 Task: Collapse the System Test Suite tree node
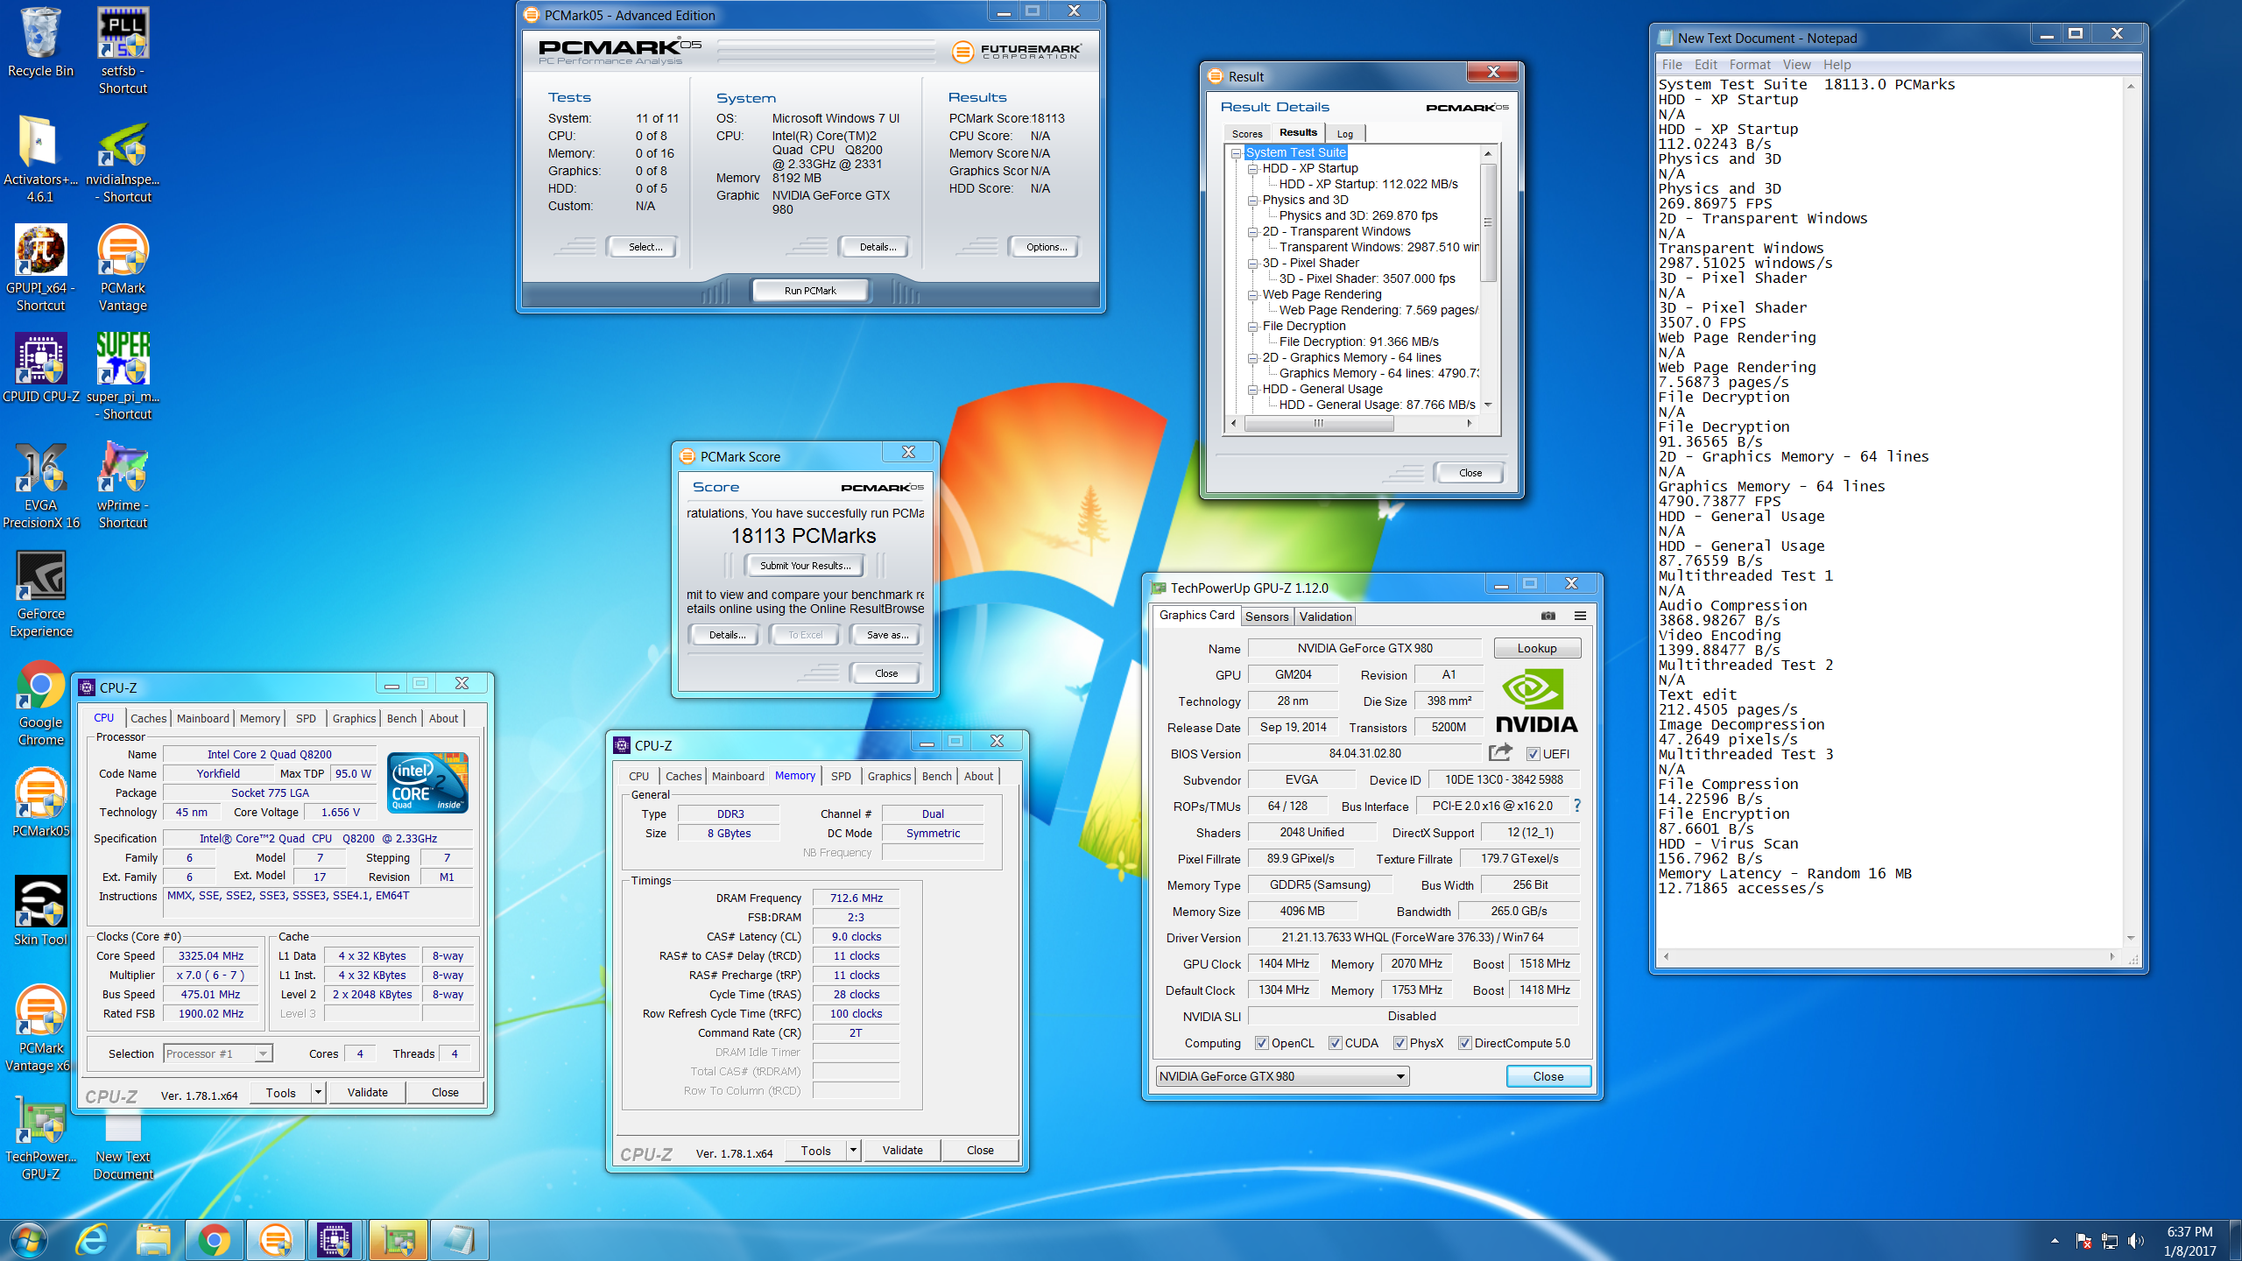pos(1236,152)
